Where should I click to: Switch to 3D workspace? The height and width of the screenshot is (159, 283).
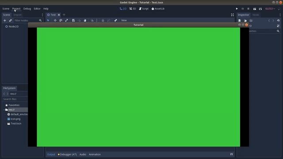[x=133, y=9]
